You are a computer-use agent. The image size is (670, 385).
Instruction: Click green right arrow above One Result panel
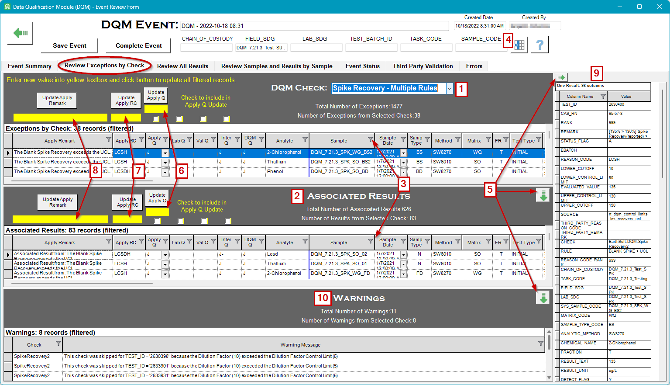tap(561, 77)
